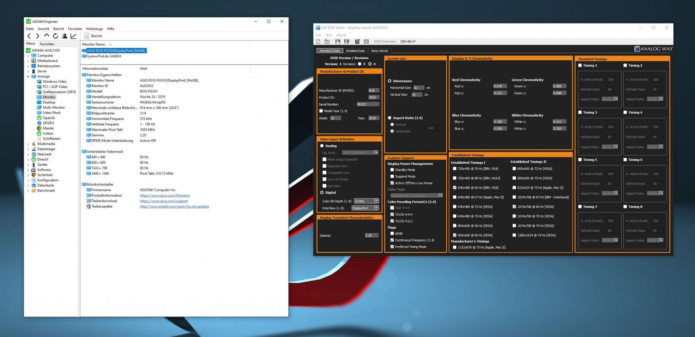Open the AIDA64 user icon tool
Viewport: 695px width, 337px height.
click(x=64, y=36)
